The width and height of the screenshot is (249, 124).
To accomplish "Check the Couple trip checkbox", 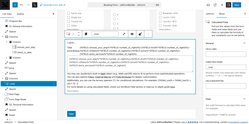I will tap(68, 21).
